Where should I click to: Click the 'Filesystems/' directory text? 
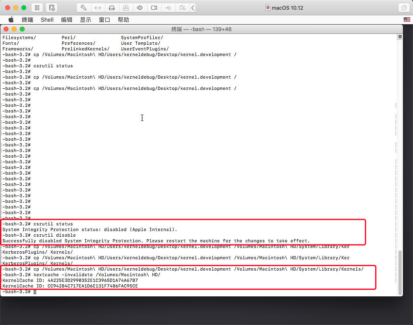point(19,37)
